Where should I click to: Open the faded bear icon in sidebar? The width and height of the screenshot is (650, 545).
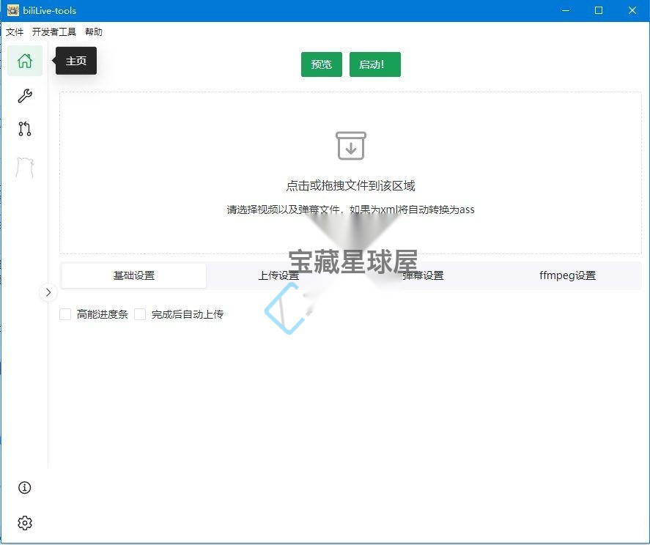25,168
